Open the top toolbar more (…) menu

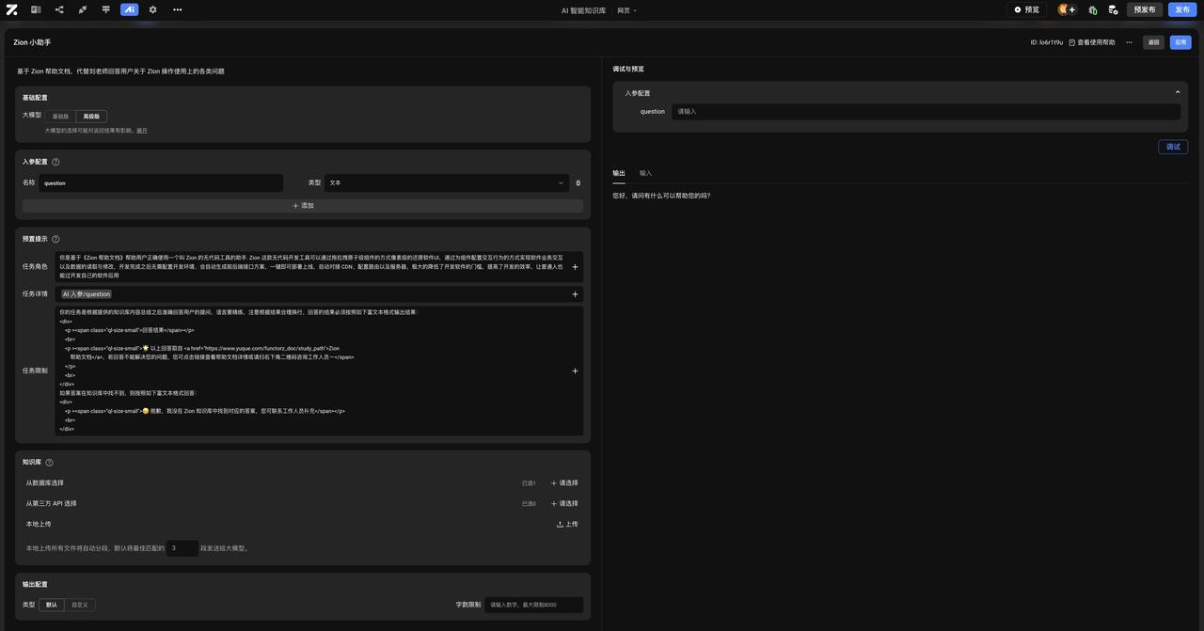[178, 9]
